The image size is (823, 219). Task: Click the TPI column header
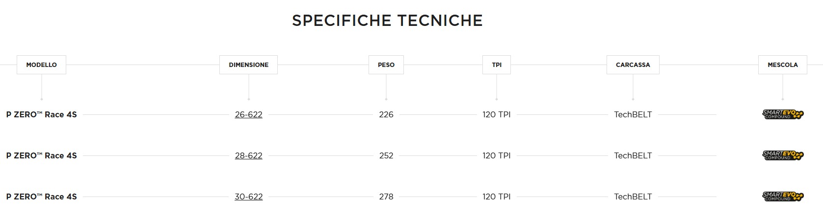point(497,65)
